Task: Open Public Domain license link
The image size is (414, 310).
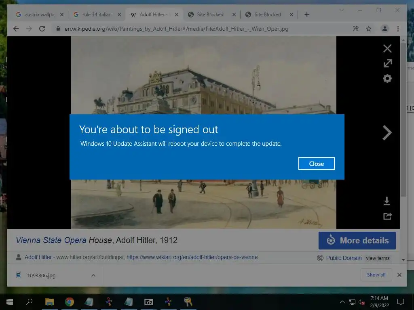Action: (x=344, y=258)
